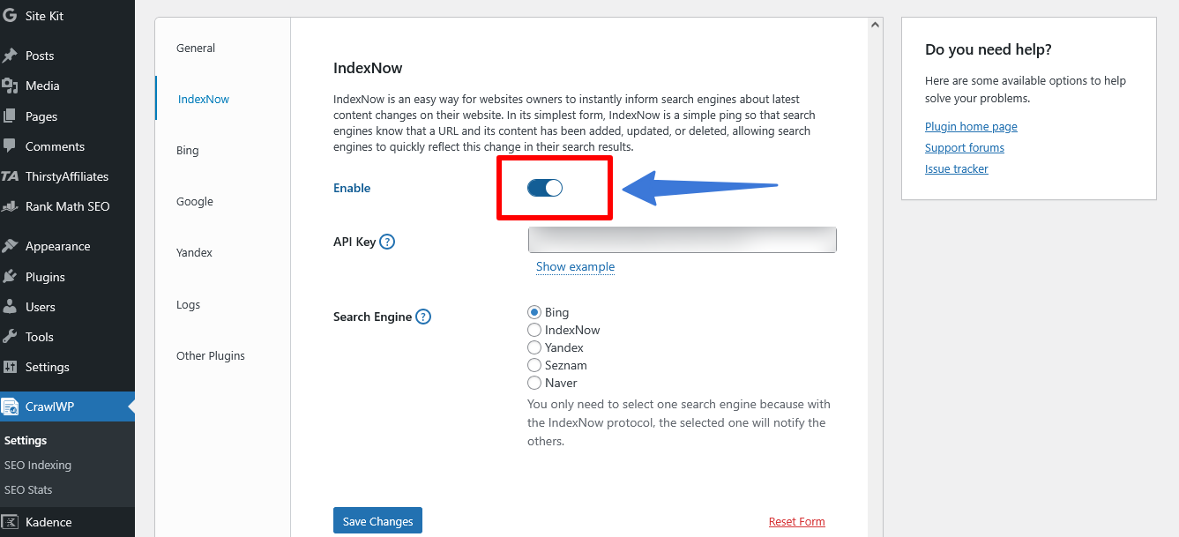
Task: Switch to the Bing settings tab
Action: tap(188, 151)
